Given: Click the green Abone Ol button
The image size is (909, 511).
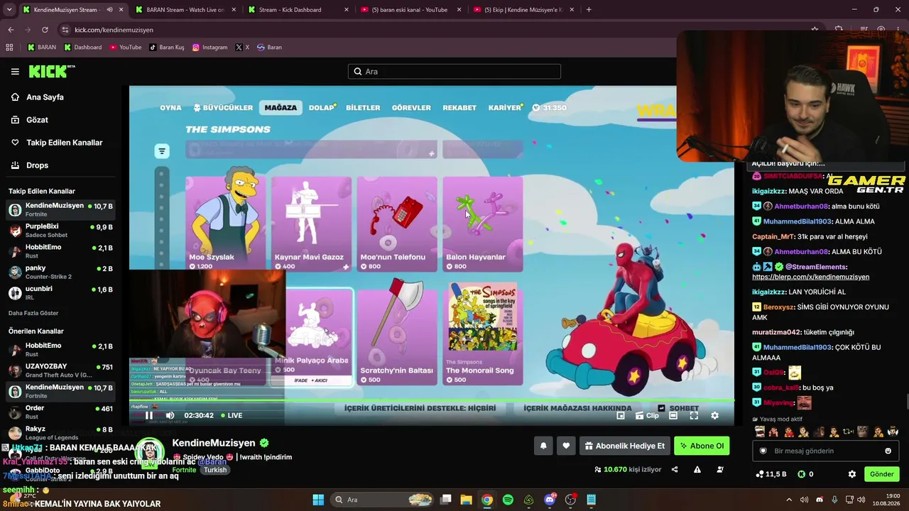Looking at the screenshot, I should (702, 446).
